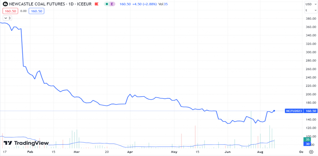Open chart settings via gear icon
Image resolution: width=318 pixels, height=156 pixels.
point(311,152)
